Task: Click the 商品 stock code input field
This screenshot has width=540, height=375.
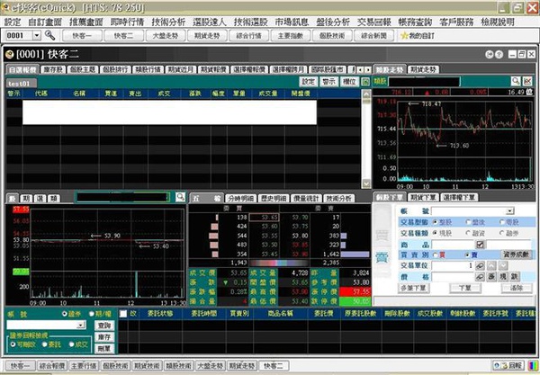Action: (453, 245)
